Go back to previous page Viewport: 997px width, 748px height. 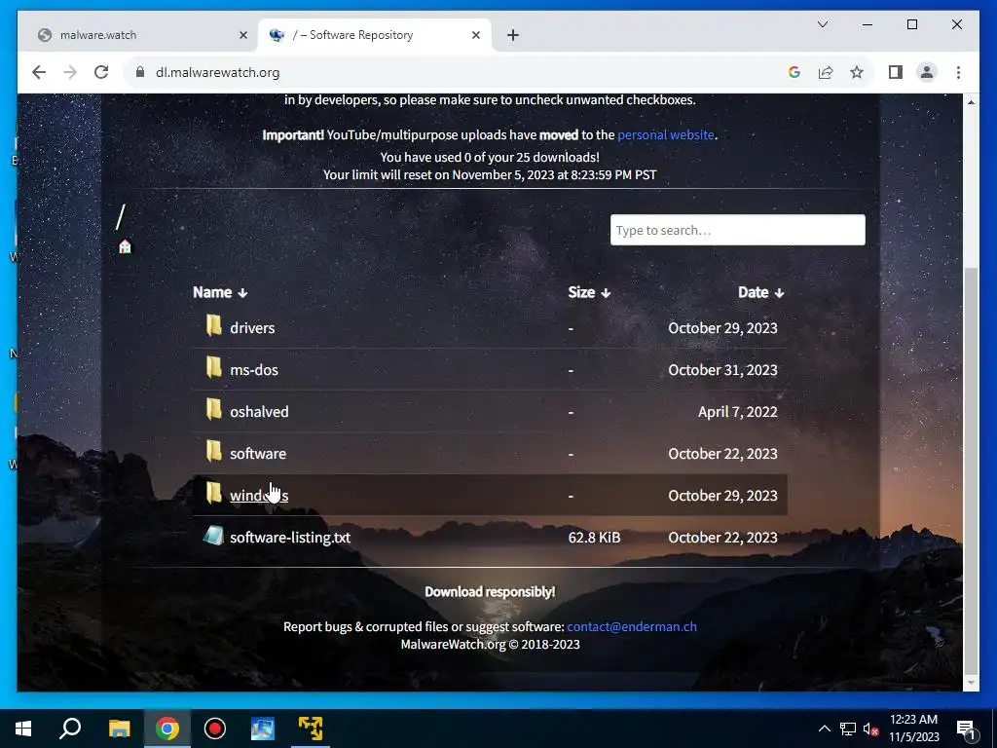pyautogui.click(x=39, y=72)
